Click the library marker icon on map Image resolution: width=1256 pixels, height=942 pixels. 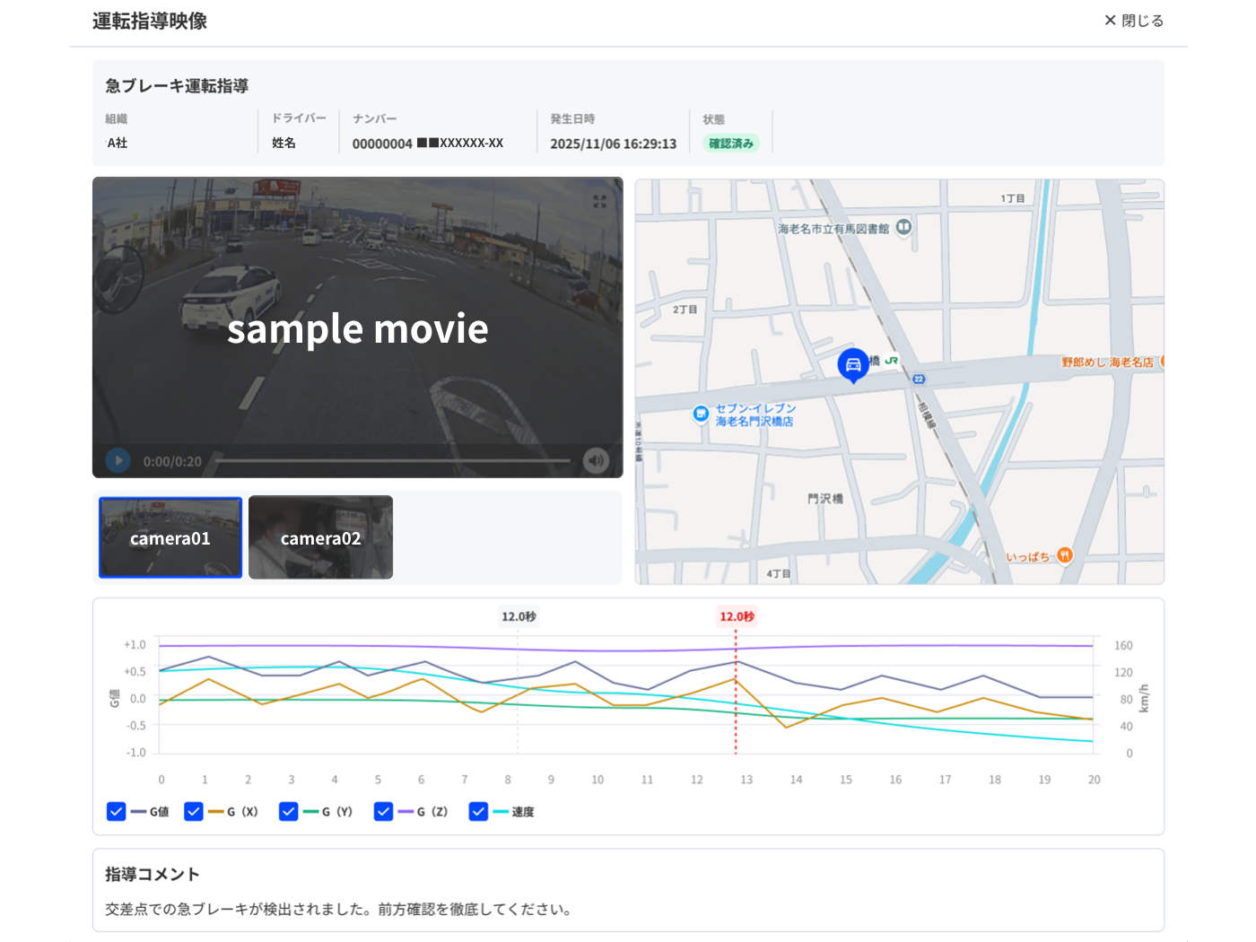[x=903, y=227]
